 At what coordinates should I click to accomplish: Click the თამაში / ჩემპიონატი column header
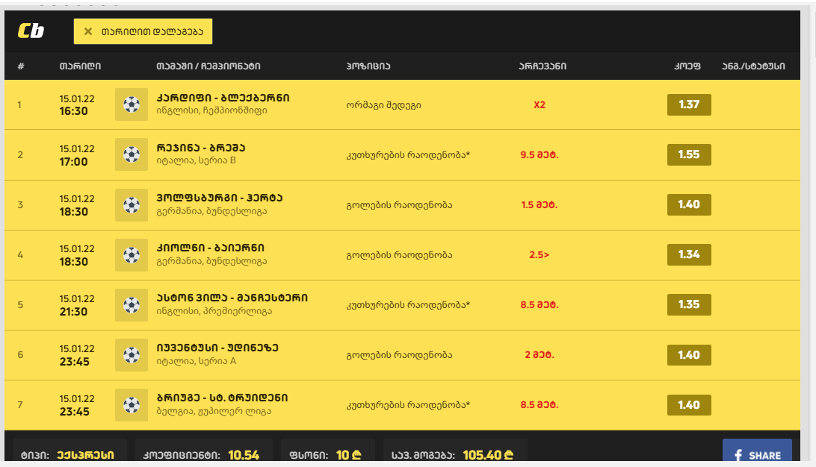pos(208,66)
